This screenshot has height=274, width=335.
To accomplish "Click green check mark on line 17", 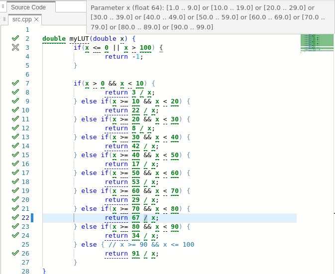I will point(15,173).
